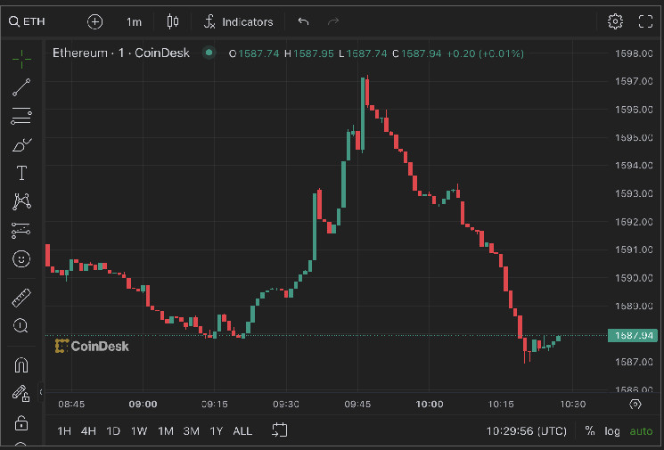Select the 1D time range
Image resolution: width=664 pixels, height=450 pixels.
[113, 431]
